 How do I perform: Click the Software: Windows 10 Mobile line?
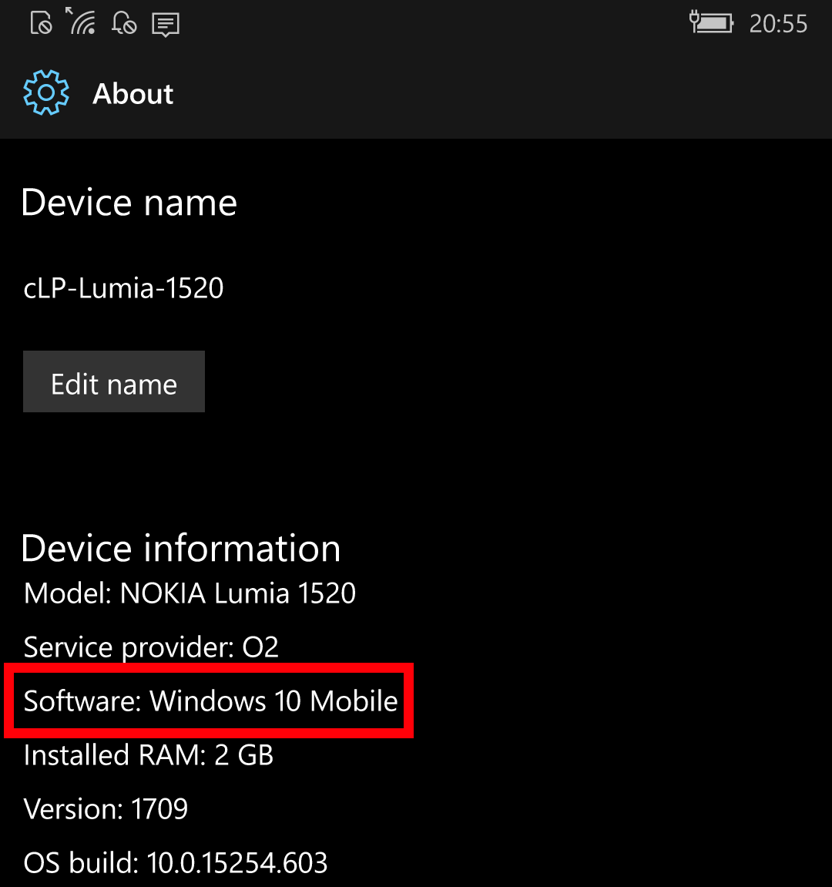tap(210, 701)
